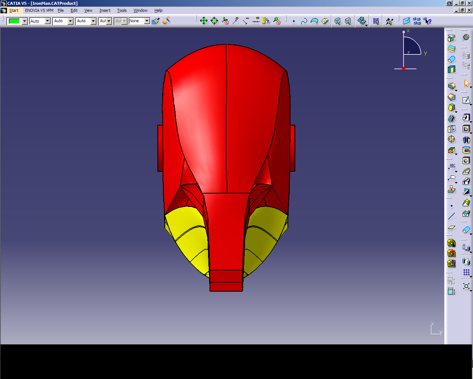Click the Shell icon

(451, 118)
